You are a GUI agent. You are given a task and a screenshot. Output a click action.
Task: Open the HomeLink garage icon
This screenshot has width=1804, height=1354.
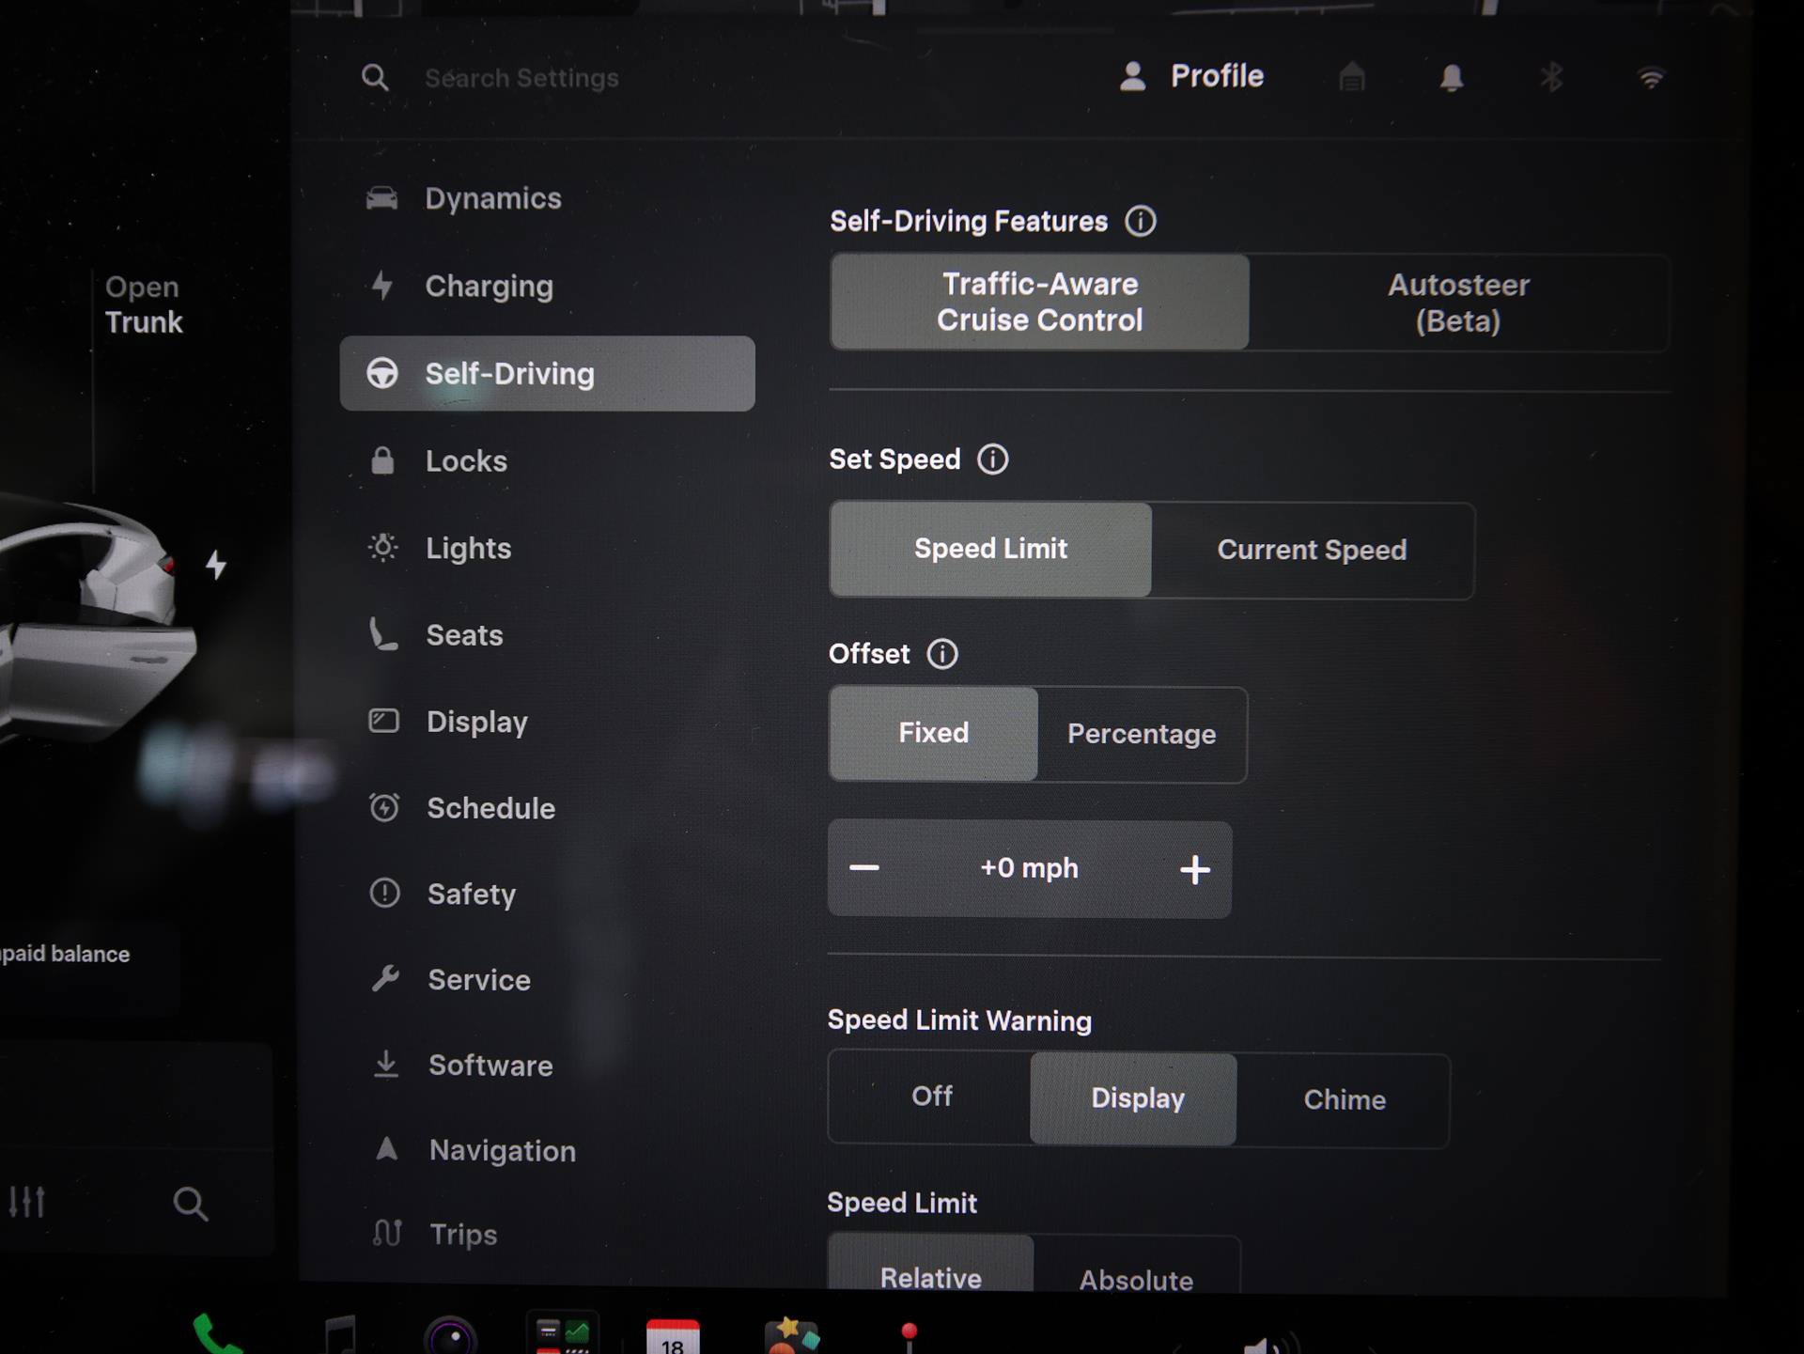coord(1351,76)
